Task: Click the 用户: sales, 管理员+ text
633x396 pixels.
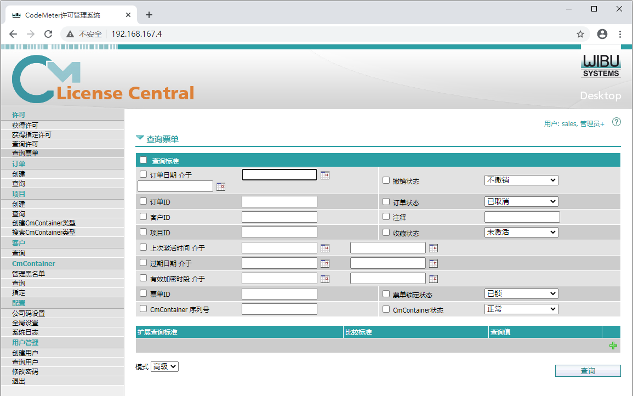Action: [x=574, y=123]
